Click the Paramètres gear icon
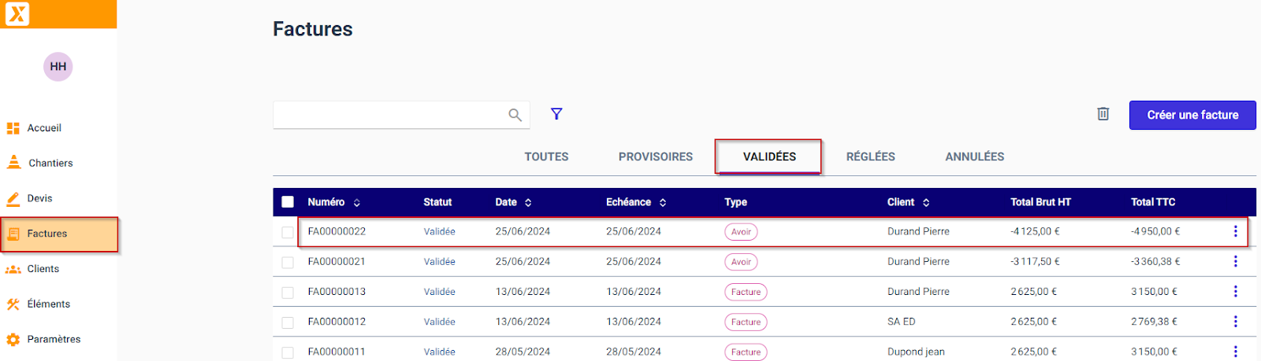Image resolution: width=1261 pixels, height=361 pixels. tap(13, 340)
